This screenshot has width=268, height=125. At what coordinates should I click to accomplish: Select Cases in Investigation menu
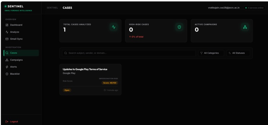21,53
